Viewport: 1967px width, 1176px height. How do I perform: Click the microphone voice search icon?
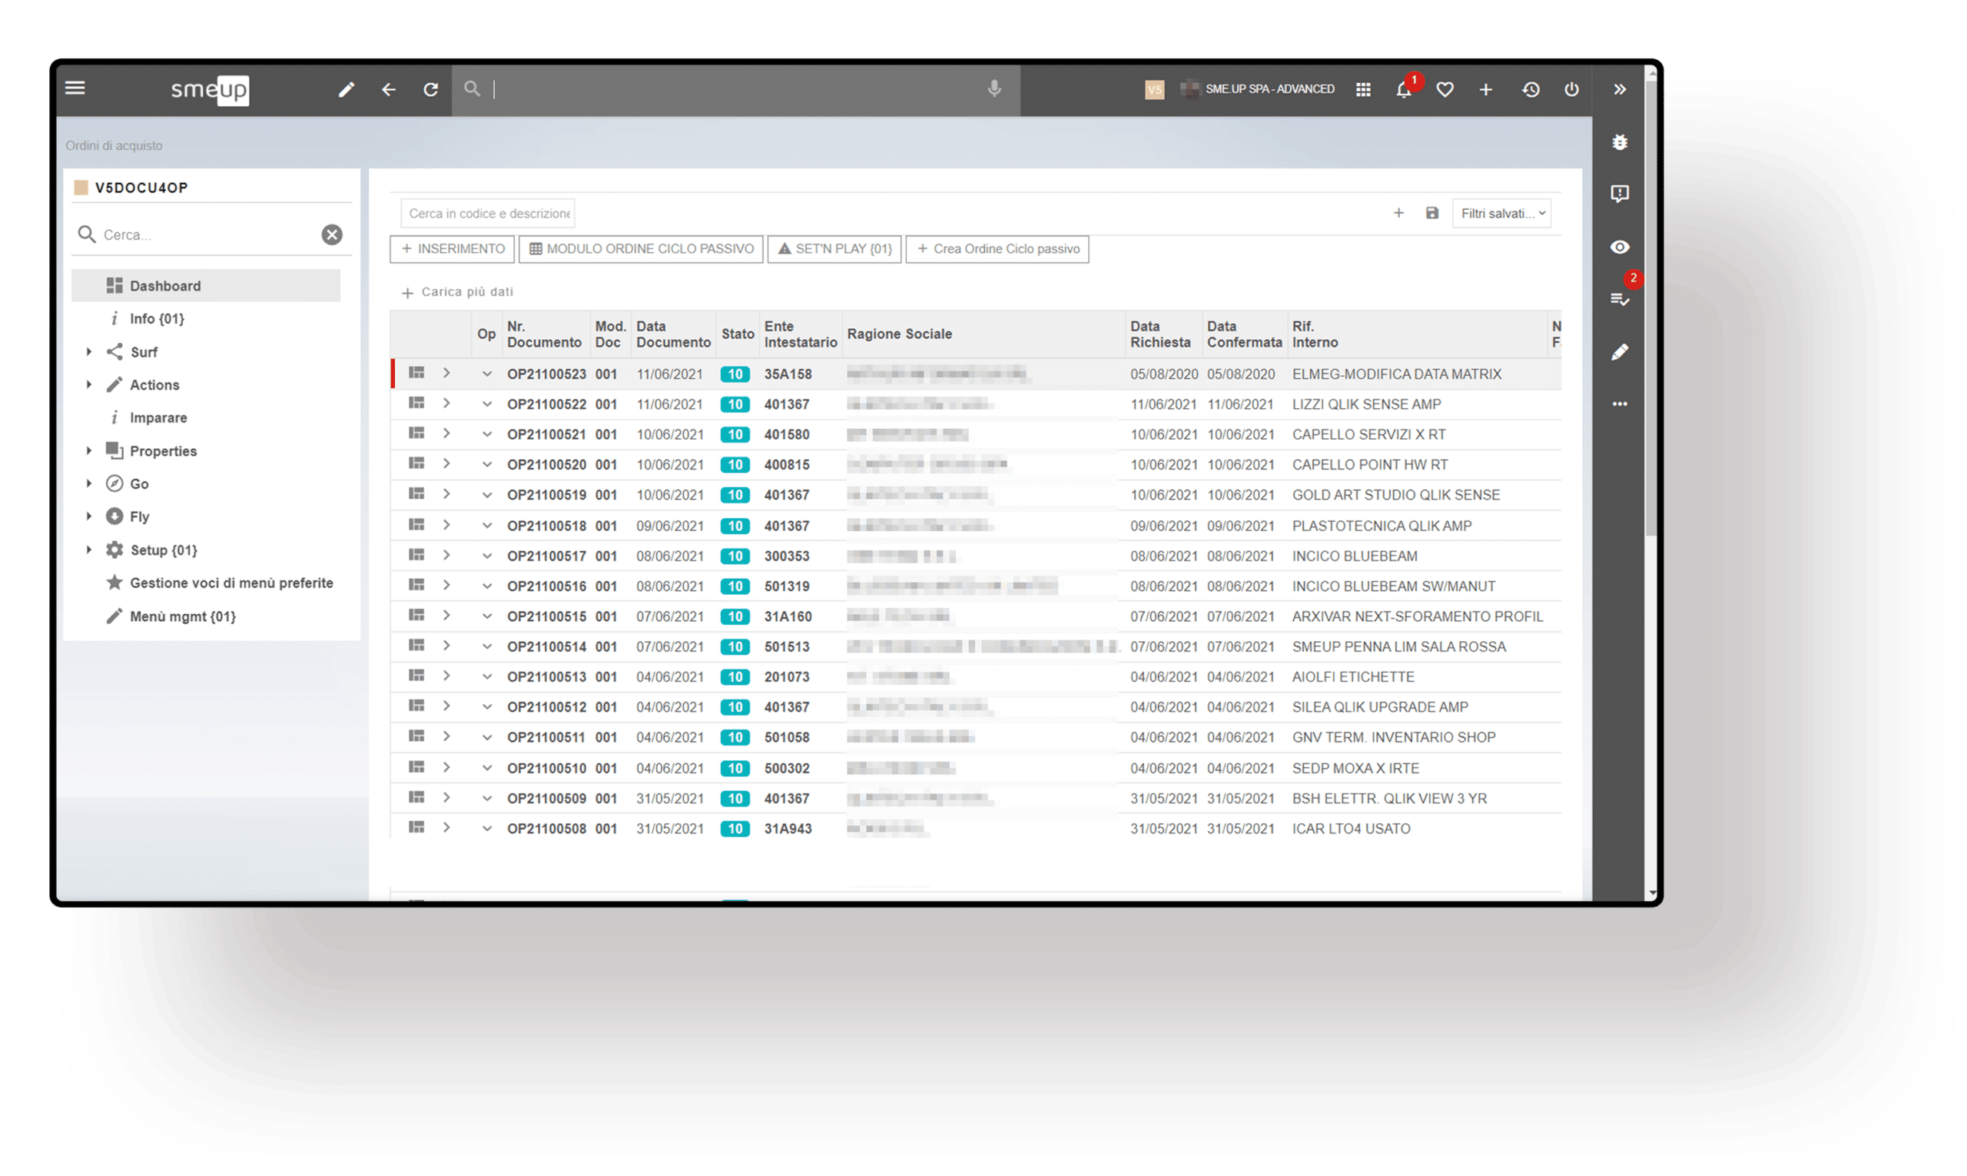click(x=993, y=88)
